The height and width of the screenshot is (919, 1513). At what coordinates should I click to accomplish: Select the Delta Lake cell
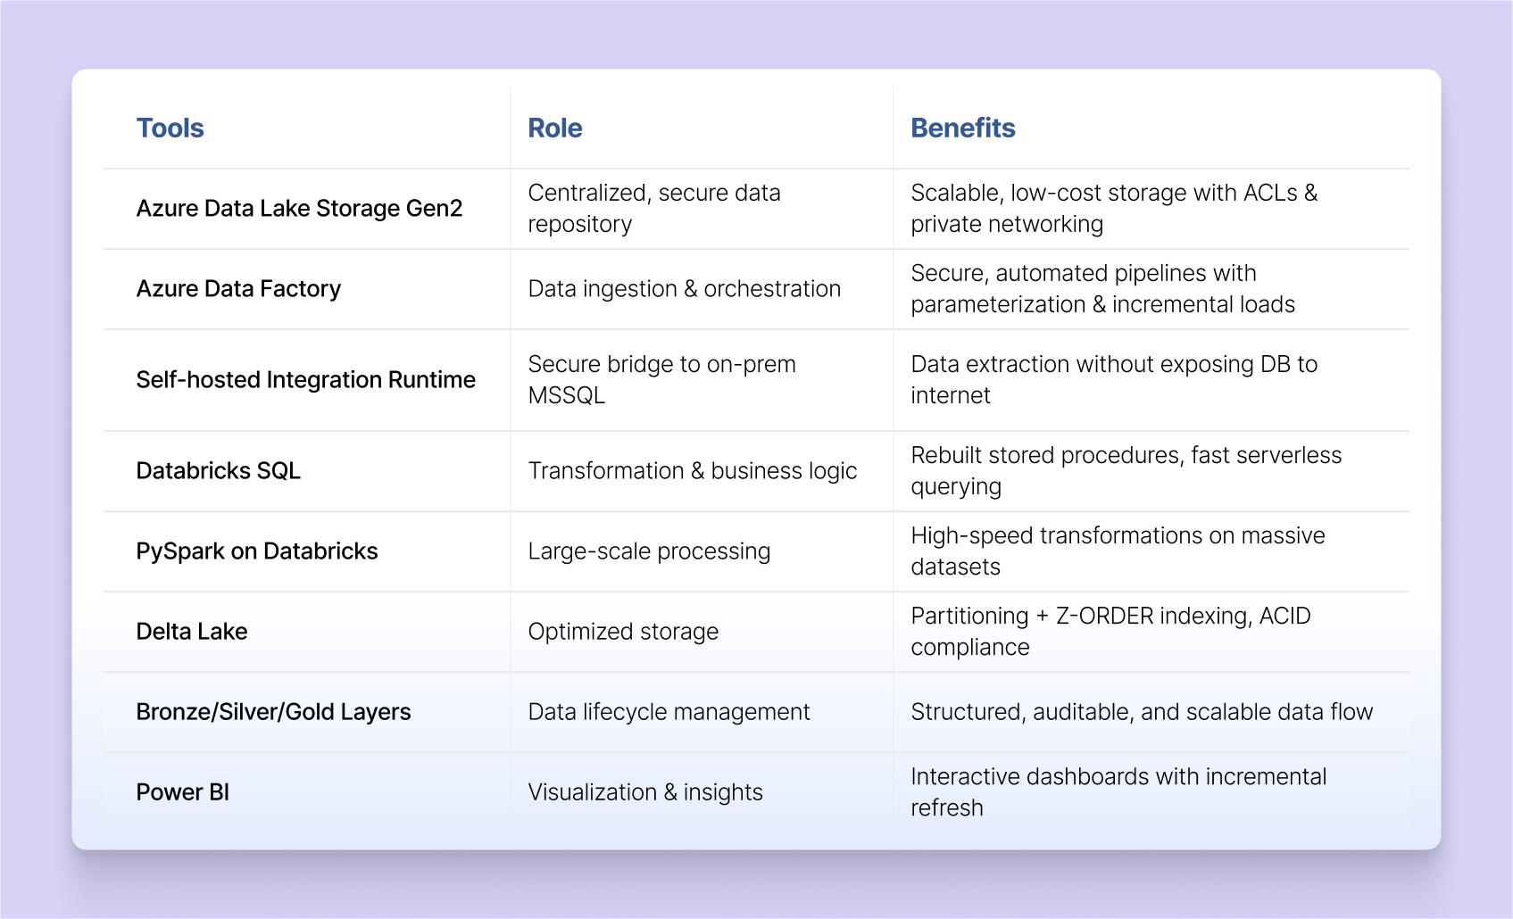[x=192, y=632]
